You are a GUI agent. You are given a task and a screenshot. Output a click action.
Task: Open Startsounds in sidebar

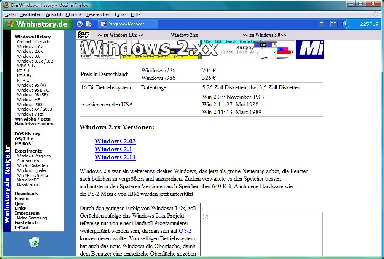28,161
